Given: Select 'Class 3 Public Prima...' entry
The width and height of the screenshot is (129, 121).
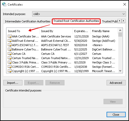Looking at the screenshot, I should 25,62.
